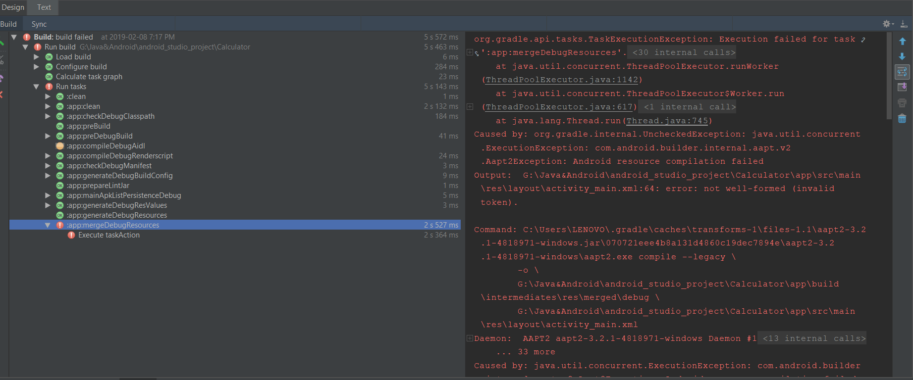Click the OK icon beside :app:preBuild
Screen dimensions: 913x380
point(60,126)
